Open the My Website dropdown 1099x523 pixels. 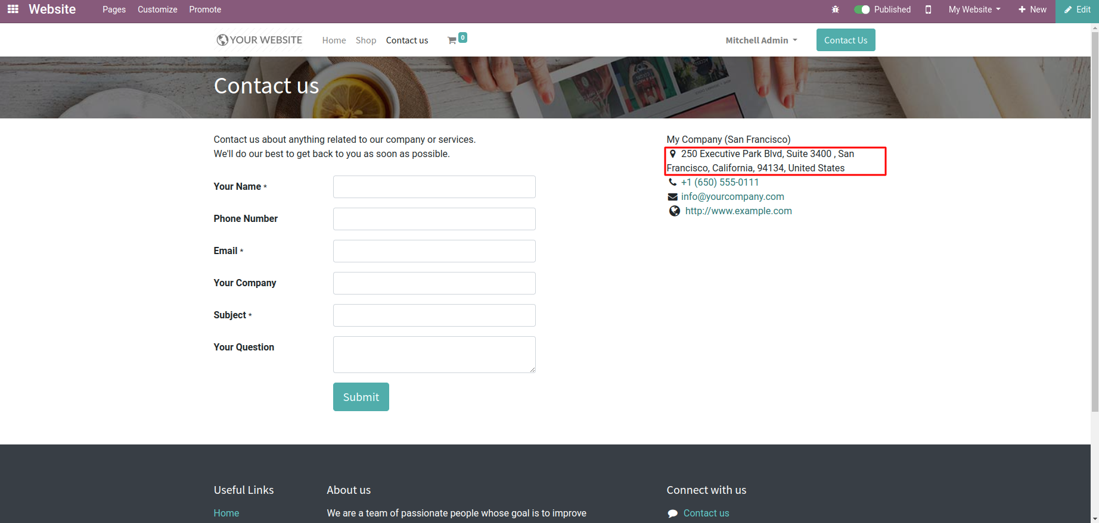(x=974, y=10)
